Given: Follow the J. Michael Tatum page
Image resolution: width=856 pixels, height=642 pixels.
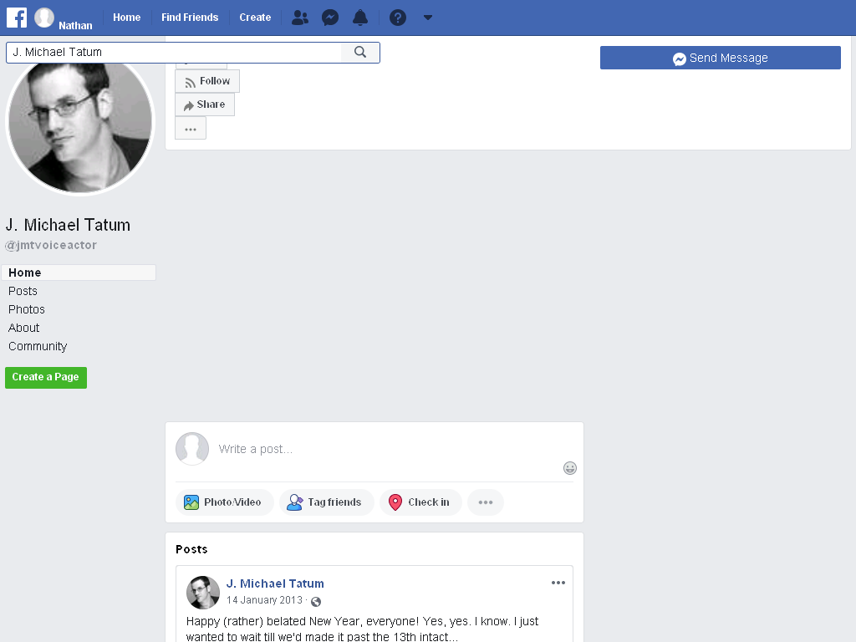Looking at the screenshot, I should tap(207, 81).
